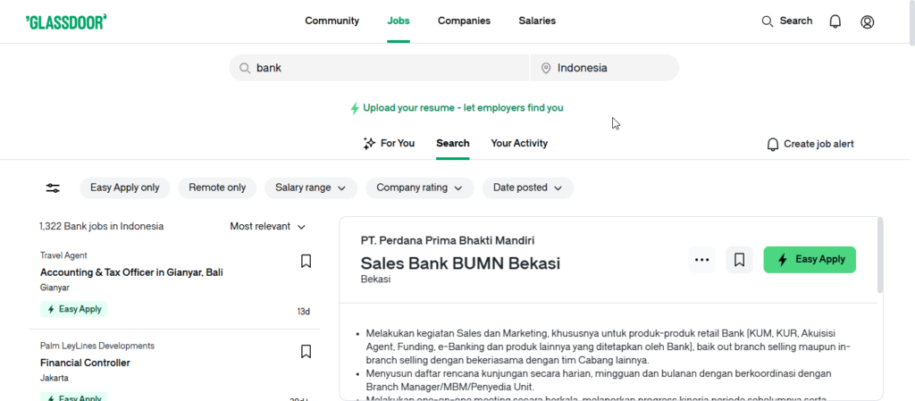The image size is (915, 401).
Task: Click the magnifier icon in the bank search field
Action: (245, 68)
